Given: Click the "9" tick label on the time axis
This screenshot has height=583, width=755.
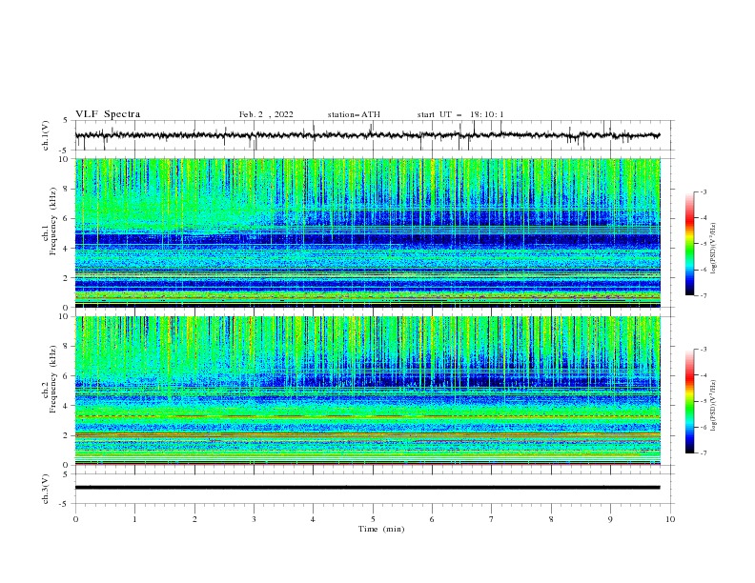Looking at the screenshot, I should click(x=610, y=519).
